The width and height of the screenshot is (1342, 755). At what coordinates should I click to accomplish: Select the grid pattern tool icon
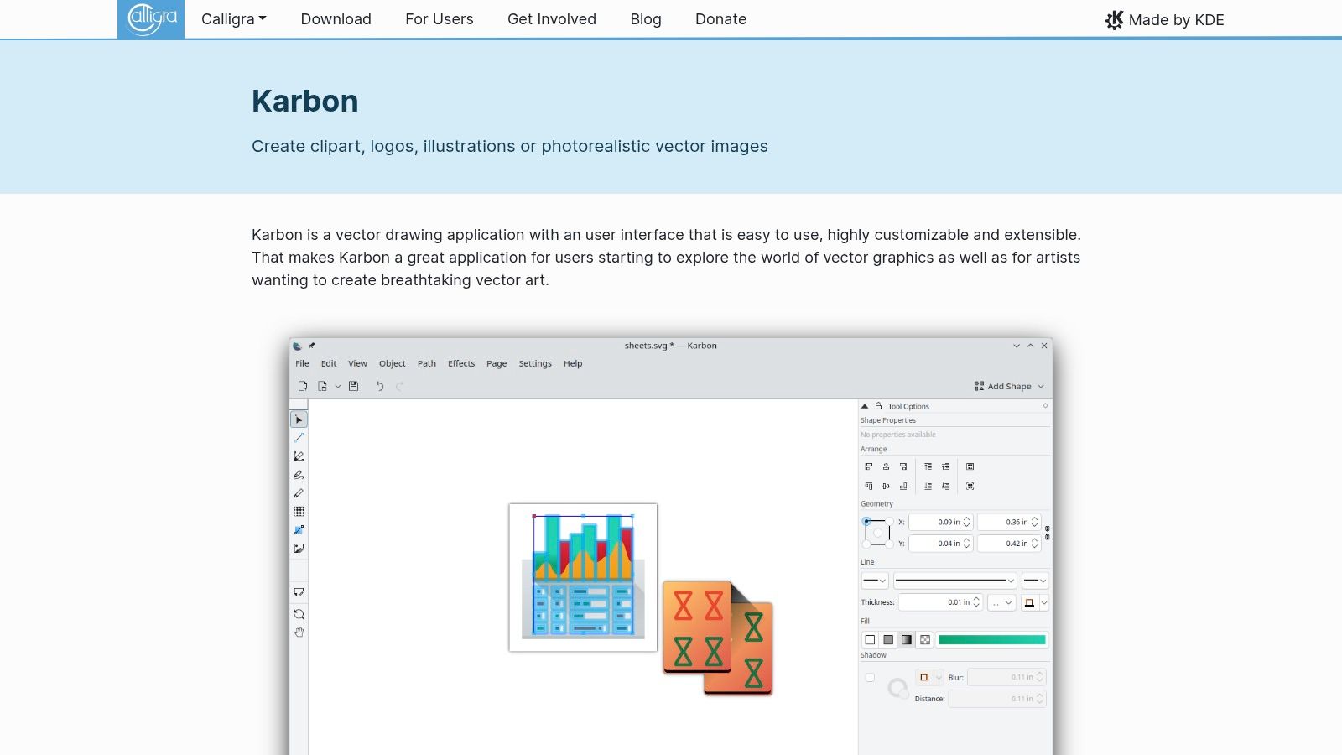(299, 512)
